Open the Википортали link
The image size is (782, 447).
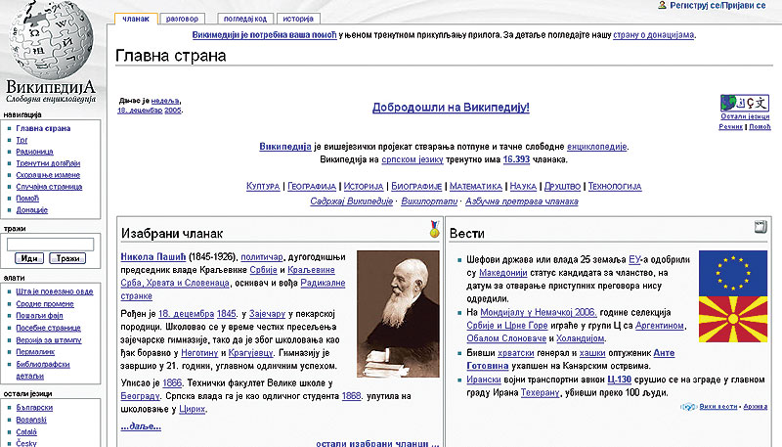[429, 201]
